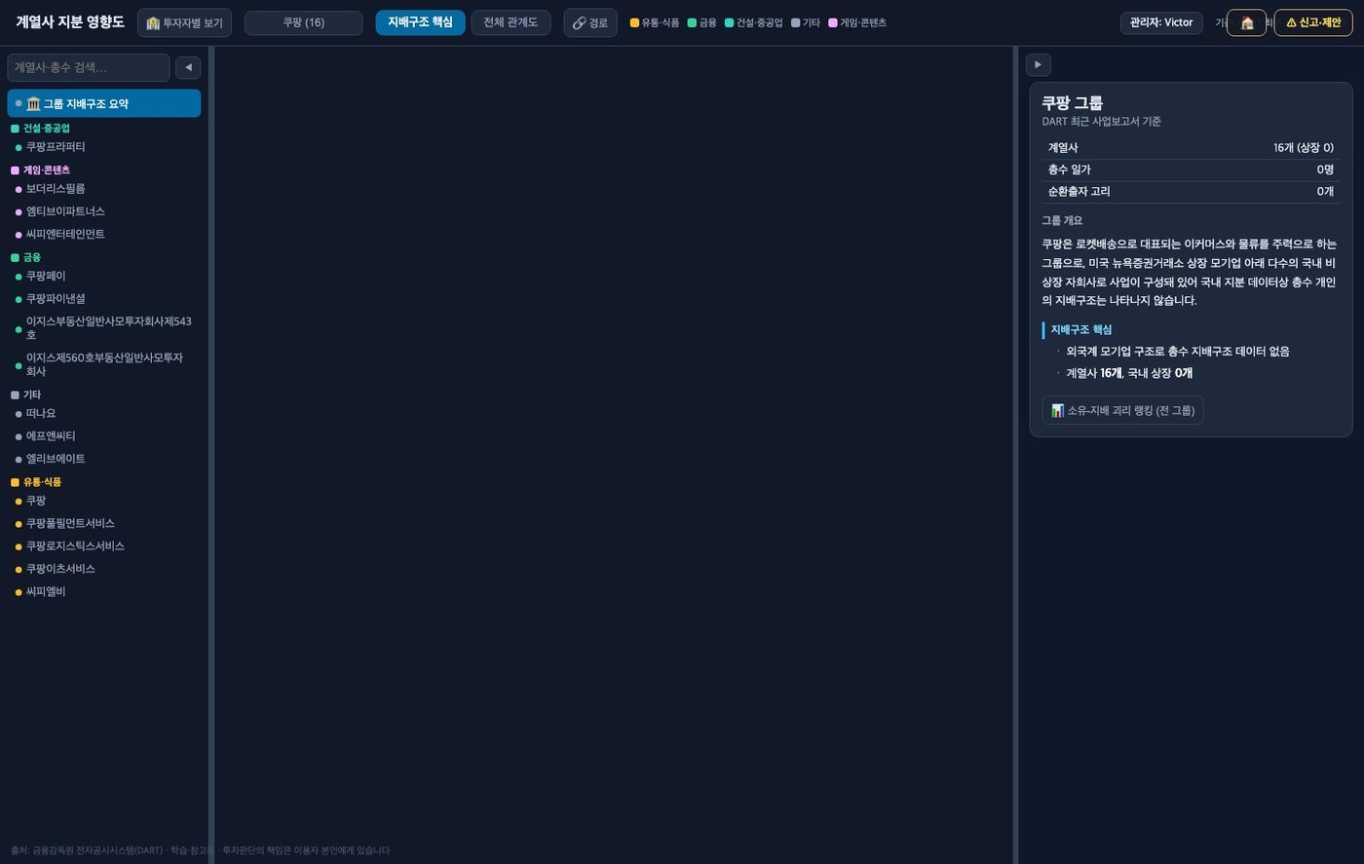This screenshot has height=864, width=1364.
Task: Click the chain-link icon on 경로 button
Action: click(x=579, y=22)
